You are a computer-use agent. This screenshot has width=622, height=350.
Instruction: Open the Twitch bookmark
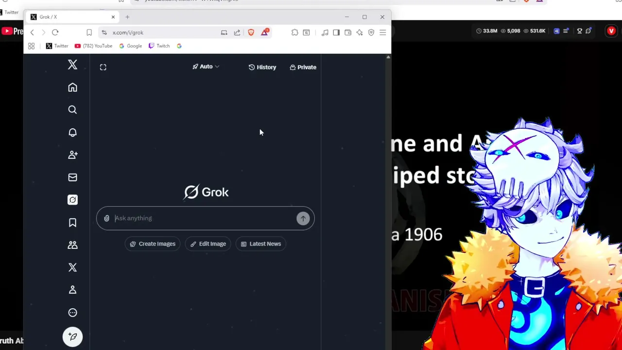tap(159, 46)
